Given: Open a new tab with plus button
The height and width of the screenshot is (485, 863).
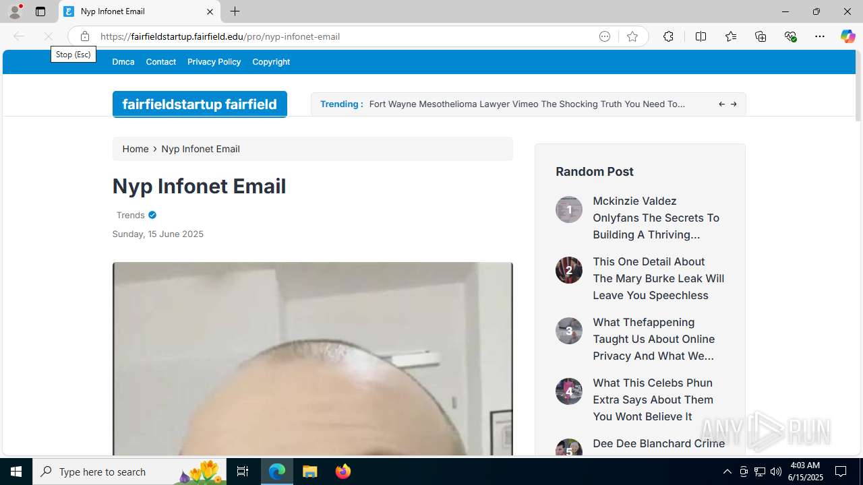Looking at the screenshot, I should point(235,11).
